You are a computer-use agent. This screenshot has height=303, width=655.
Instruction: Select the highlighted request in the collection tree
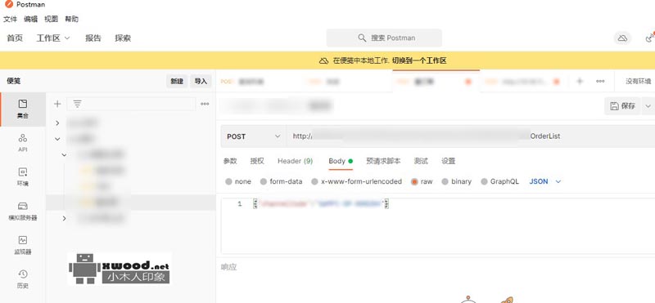pos(131,203)
